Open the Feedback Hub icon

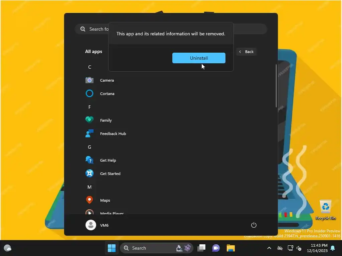coord(90,133)
